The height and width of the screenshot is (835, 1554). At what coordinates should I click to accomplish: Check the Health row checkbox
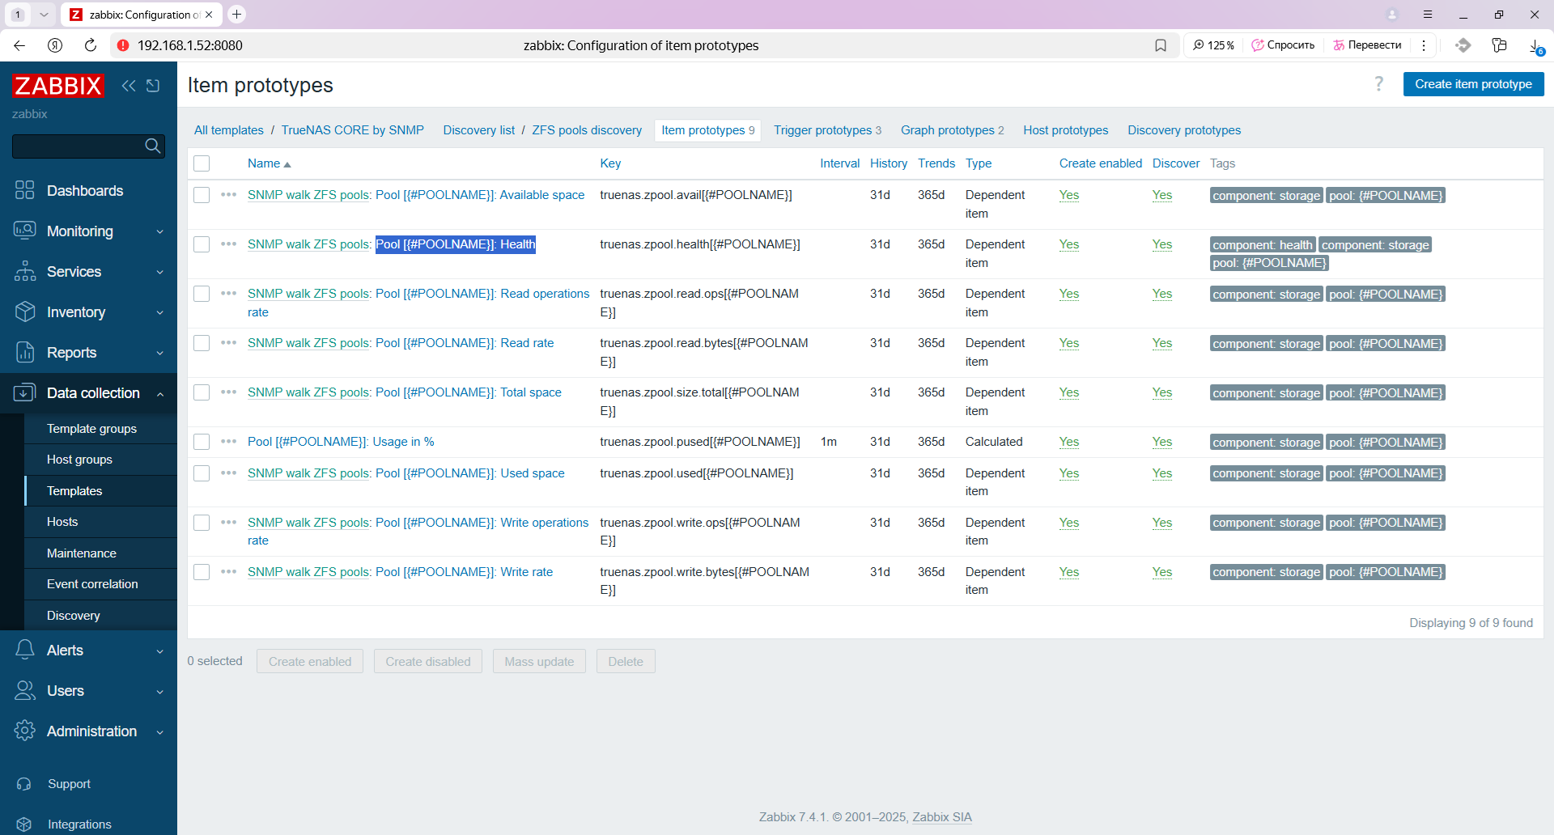[202, 244]
